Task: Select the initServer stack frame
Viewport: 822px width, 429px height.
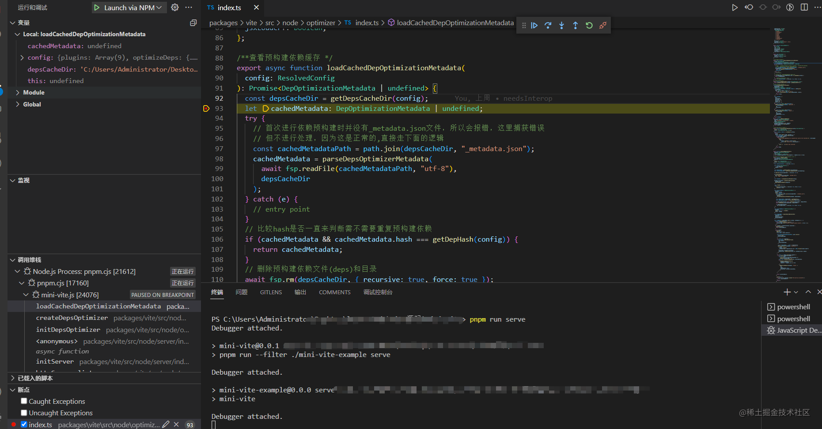Action: tap(104, 362)
